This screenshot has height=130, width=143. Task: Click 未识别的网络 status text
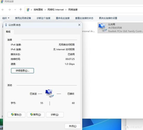pyautogui.click(x=115, y=28)
